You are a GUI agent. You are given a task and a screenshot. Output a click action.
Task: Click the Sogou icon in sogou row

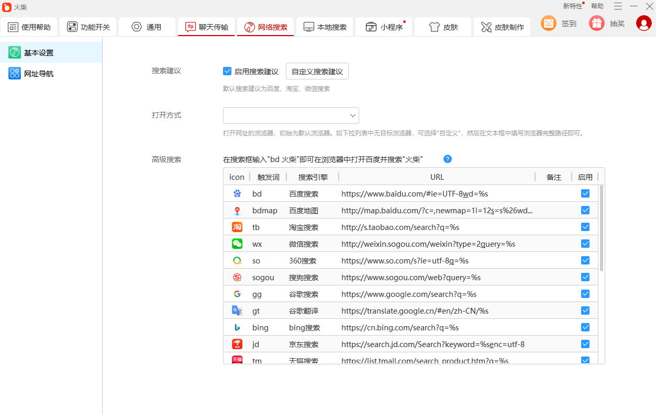point(237,277)
